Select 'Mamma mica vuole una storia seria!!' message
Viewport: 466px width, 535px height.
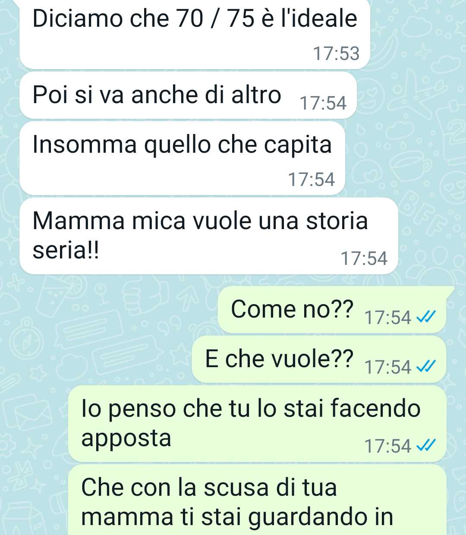pos(208,236)
